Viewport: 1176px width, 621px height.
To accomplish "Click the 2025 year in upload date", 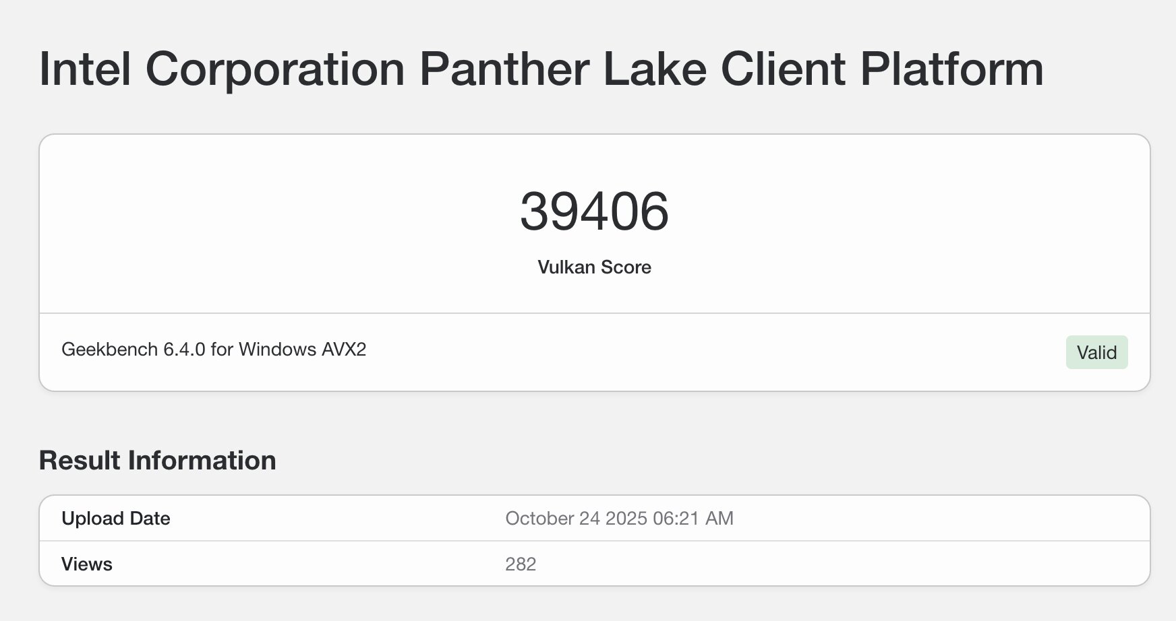I will point(626,519).
